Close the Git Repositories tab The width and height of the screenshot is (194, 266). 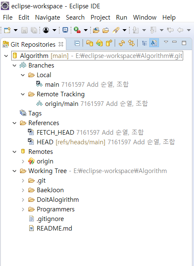click(61, 45)
